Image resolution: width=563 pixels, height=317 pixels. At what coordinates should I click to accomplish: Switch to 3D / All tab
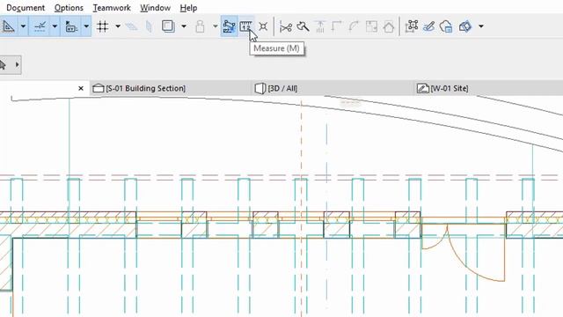(x=276, y=88)
